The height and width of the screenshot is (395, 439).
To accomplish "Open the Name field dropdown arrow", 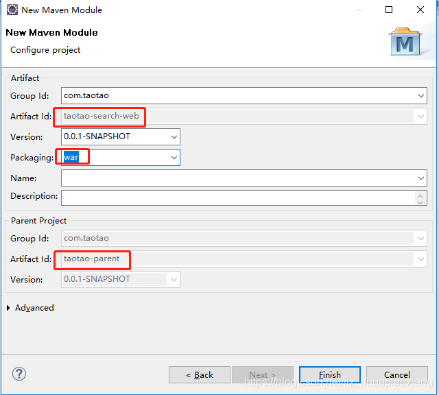I will pos(420,178).
